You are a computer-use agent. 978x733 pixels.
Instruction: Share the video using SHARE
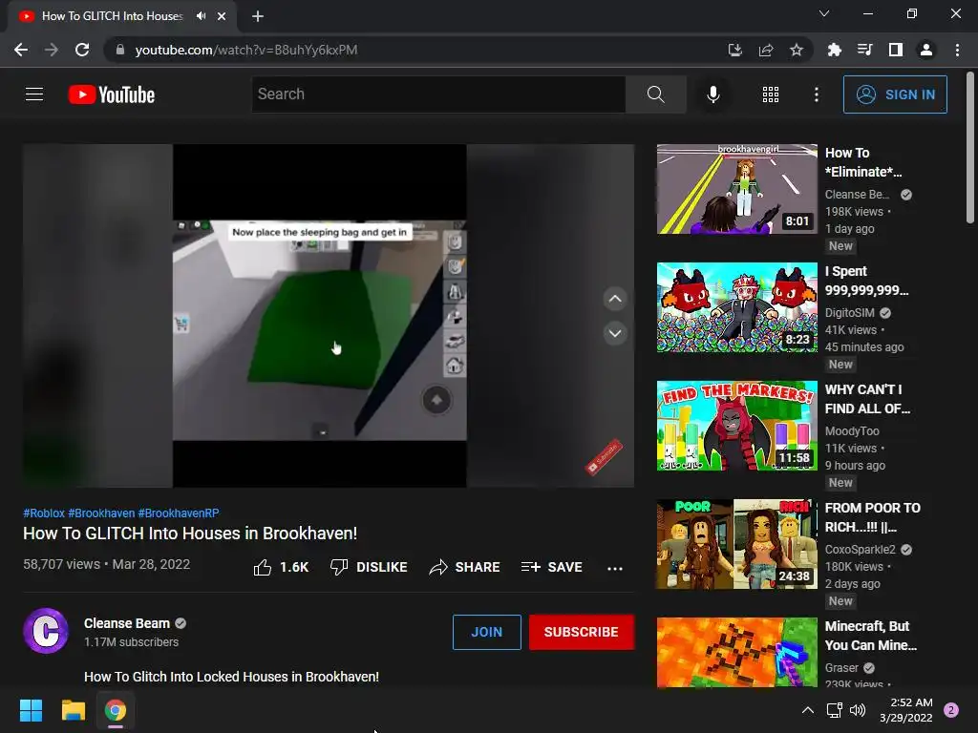pyautogui.click(x=465, y=567)
